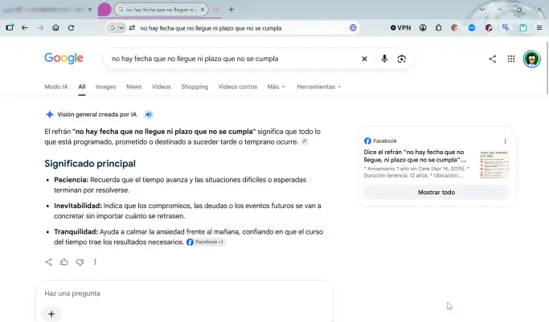This screenshot has width=549, height=322.
Task: Click the globe translate icon in address bar
Action: click(353, 28)
